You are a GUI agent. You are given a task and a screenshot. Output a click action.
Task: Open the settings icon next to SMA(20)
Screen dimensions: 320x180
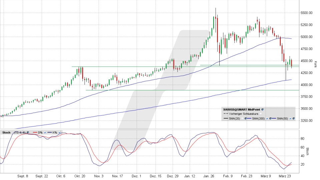coord(246,119)
